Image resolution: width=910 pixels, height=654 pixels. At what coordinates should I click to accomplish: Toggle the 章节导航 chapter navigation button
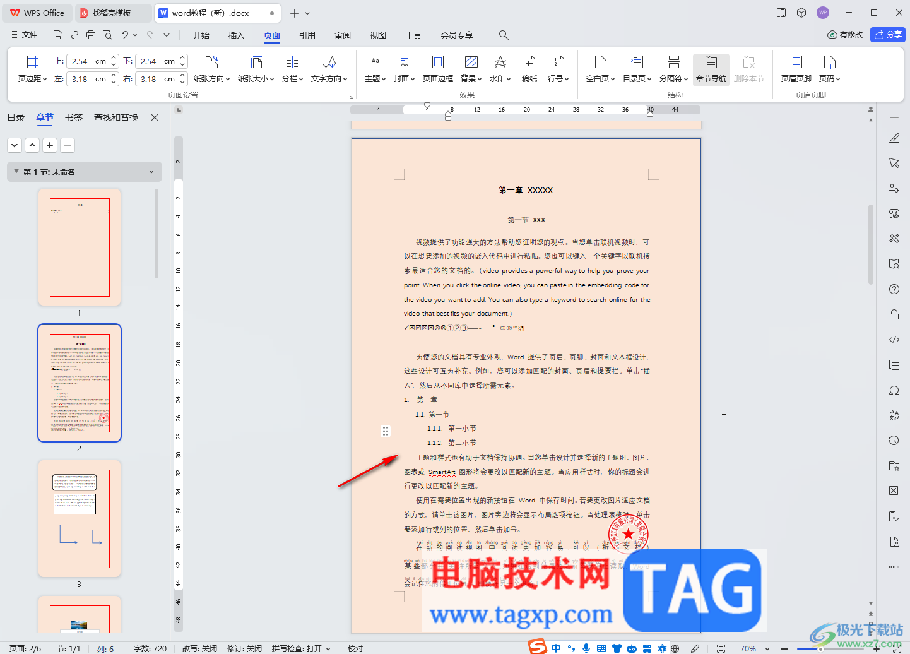711,69
